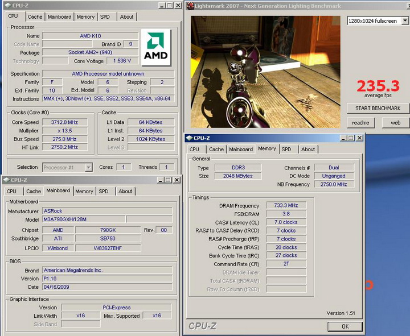Screen dimensions: 410x336
Task: Open About tab in the Processor CPU-Z window
Action: tap(126, 16)
